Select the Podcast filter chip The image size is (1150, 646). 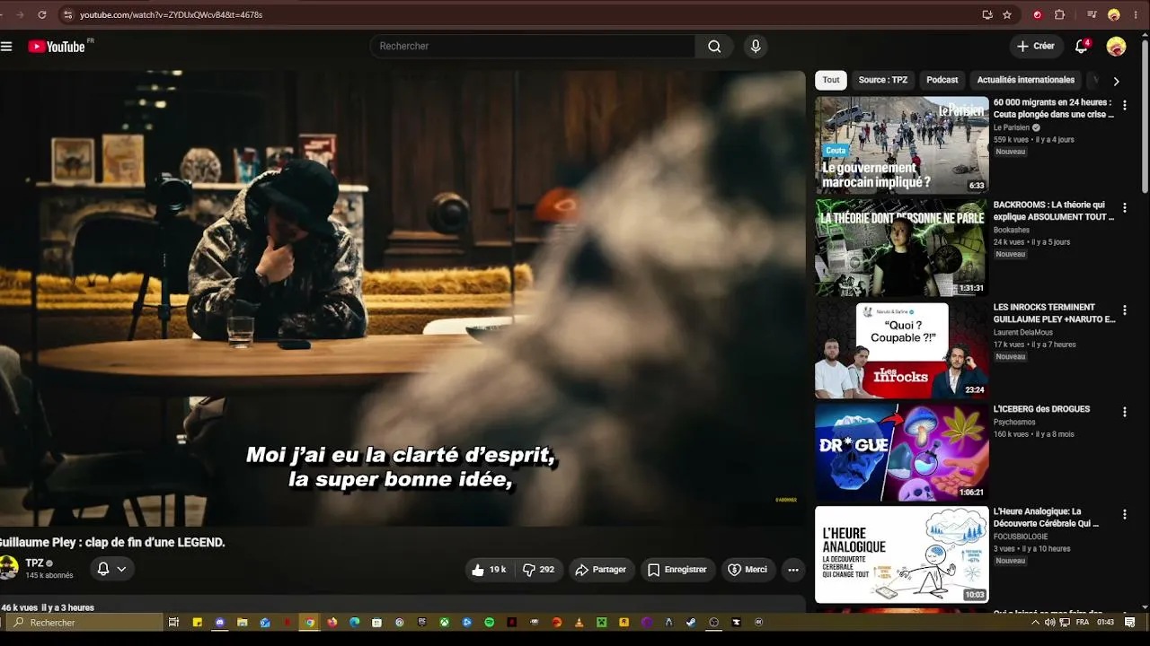tap(942, 80)
